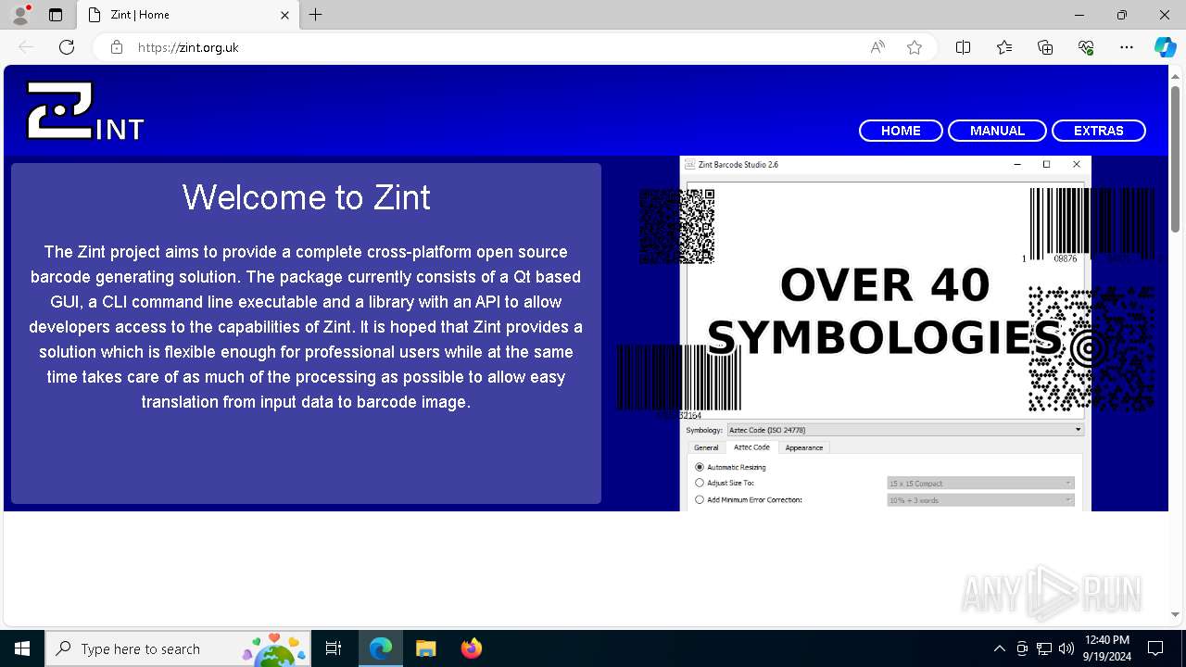Show hidden system tray icons
The height and width of the screenshot is (667, 1186).
coord(999,648)
